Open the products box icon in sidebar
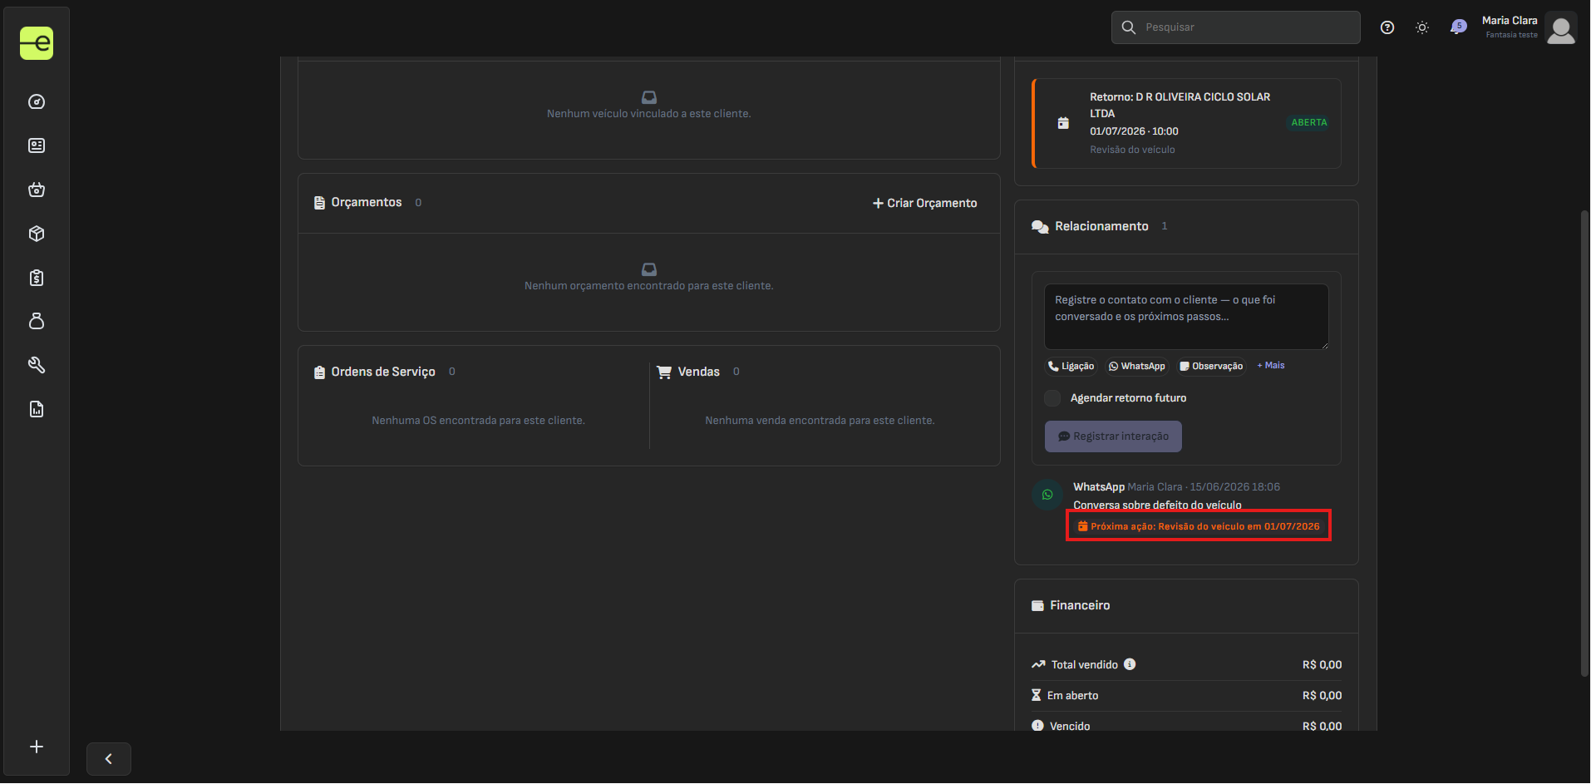Image resolution: width=1591 pixels, height=784 pixels. [37, 234]
